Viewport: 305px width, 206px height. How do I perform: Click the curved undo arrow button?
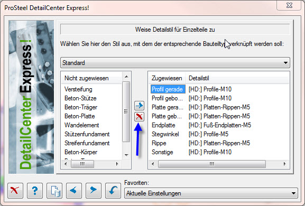(113, 191)
